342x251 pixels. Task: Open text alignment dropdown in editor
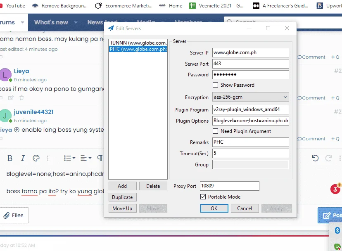point(86,158)
